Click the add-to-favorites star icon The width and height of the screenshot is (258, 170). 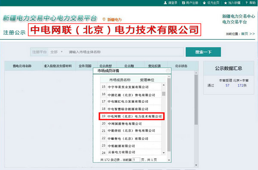click(x=226, y=3)
